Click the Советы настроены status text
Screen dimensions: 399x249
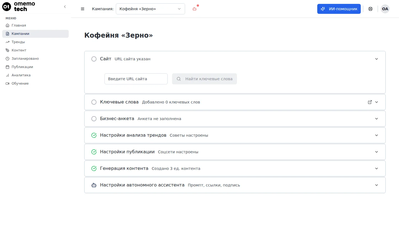(x=189, y=135)
